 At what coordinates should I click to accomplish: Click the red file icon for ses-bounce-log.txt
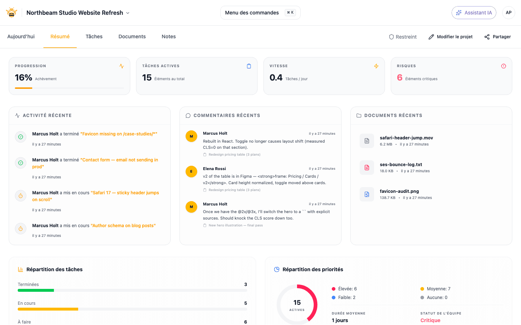point(367,167)
